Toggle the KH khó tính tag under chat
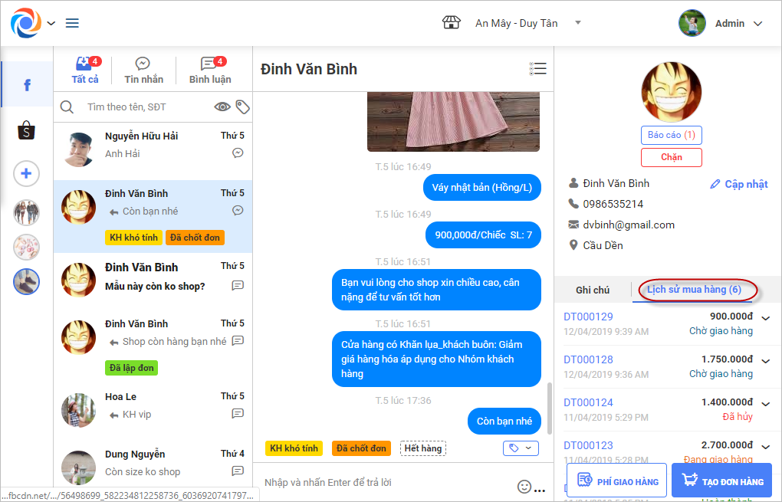The height and width of the screenshot is (502, 782). (294, 448)
